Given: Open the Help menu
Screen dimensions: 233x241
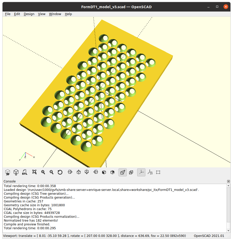Looking at the screenshot, I should [x=68, y=14].
